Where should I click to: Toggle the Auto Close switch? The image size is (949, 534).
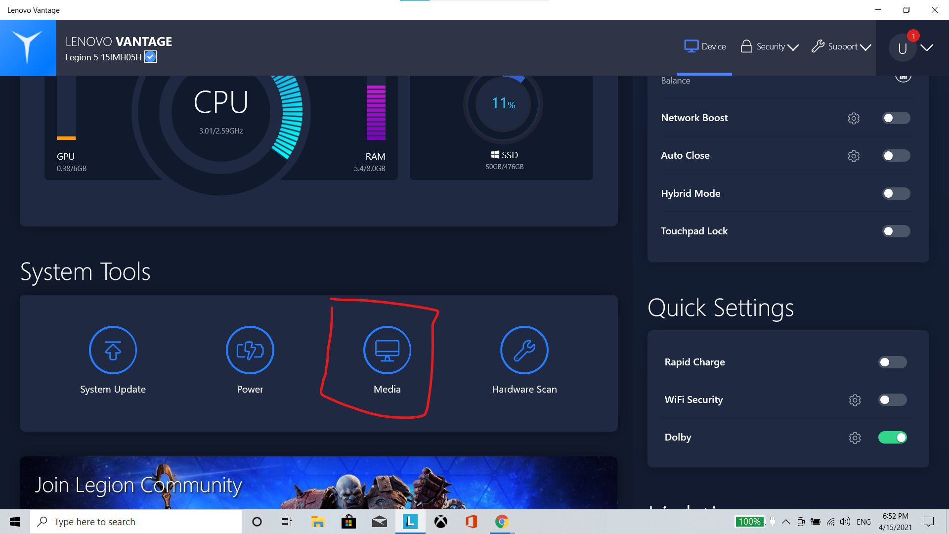896,156
